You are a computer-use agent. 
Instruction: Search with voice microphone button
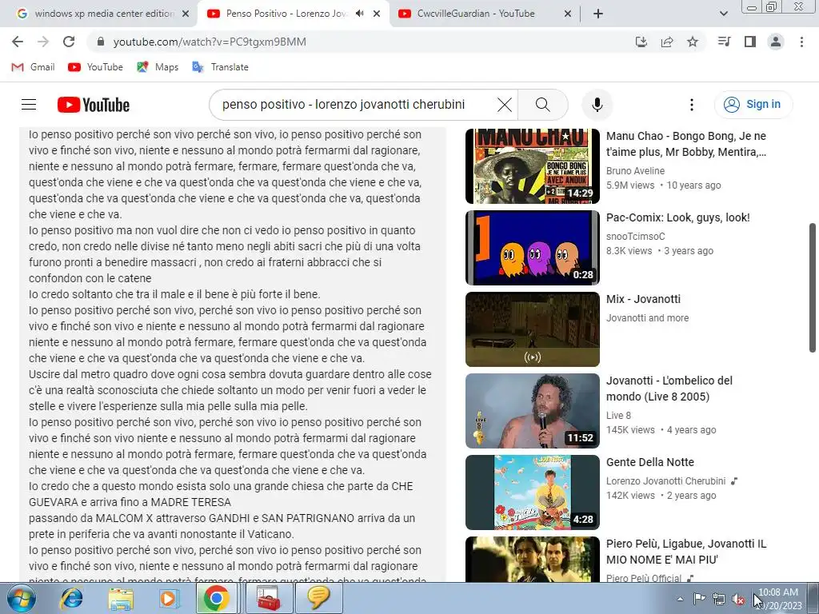[x=597, y=105]
